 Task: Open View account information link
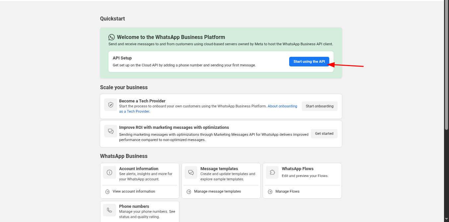pyautogui.click(x=134, y=192)
